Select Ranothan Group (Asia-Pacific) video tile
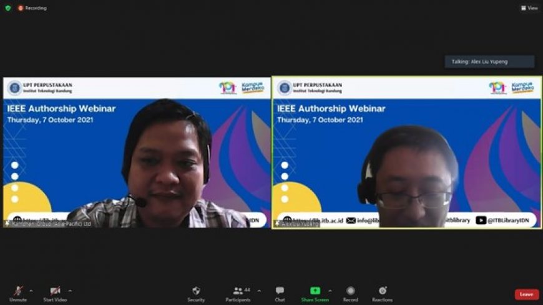543x305 pixels. [137, 152]
